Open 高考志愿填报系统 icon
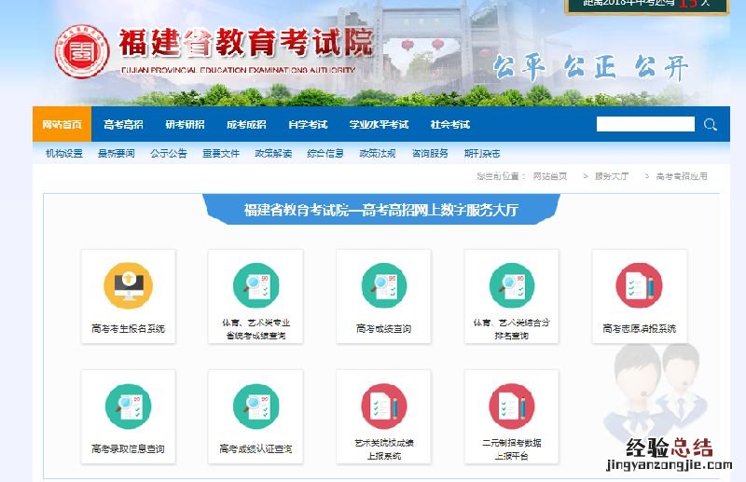 (639, 286)
